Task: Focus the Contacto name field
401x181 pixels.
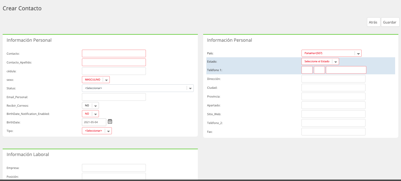Action: point(114,53)
